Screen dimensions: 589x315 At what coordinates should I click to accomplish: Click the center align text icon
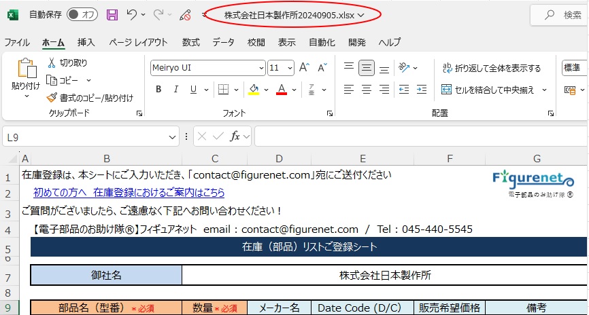tap(367, 90)
